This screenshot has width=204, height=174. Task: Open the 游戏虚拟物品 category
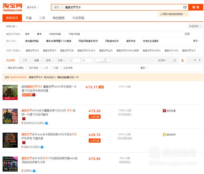pos(32,41)
